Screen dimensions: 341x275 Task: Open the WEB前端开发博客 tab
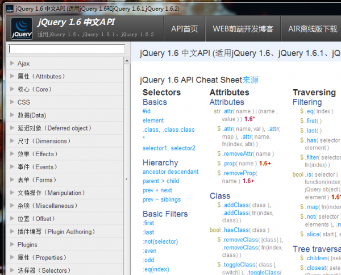(x=243, y=29)
